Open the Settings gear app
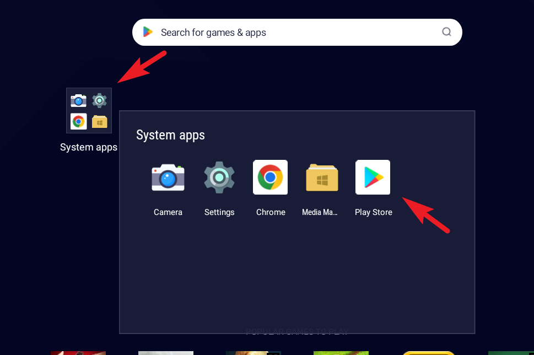The height and width of the screenshot is (355, 534). (x=219, y=177)
